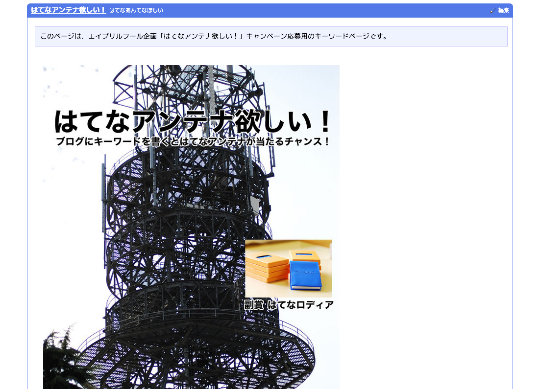Image resolution: width=540 pixels, height=389 pixels.
Task: Click the 副賞 はてなロディア caption
Action: tap(289, 305)
